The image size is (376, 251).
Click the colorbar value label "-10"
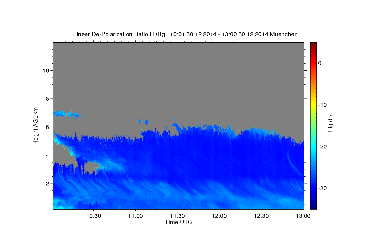click(x=323, y=105)
